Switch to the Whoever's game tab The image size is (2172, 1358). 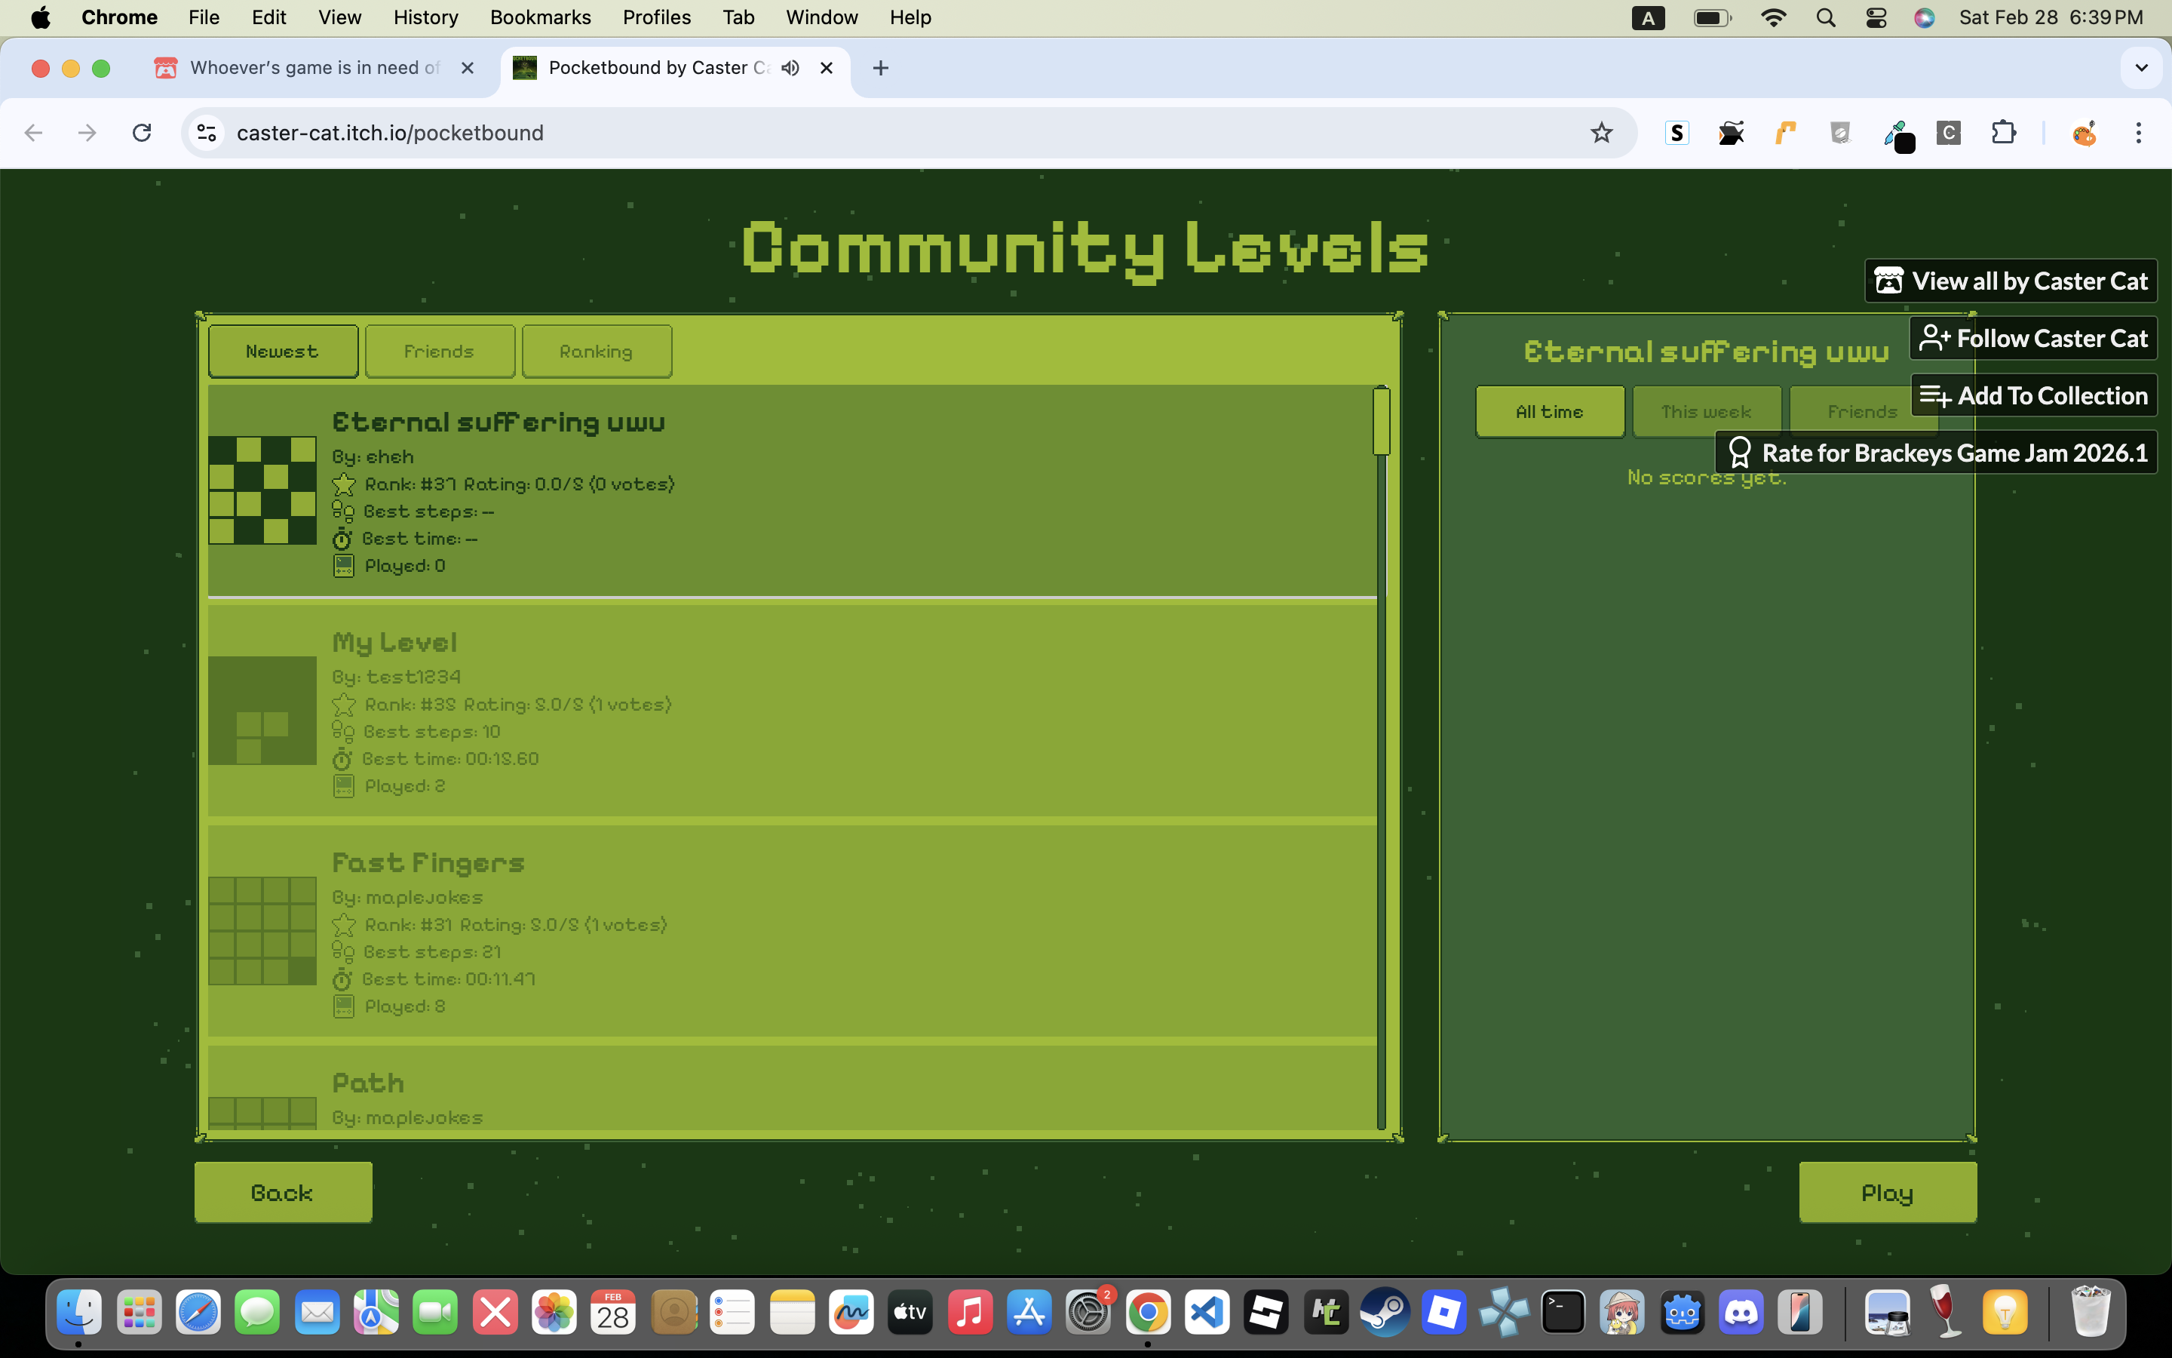(x=314, y=68)
